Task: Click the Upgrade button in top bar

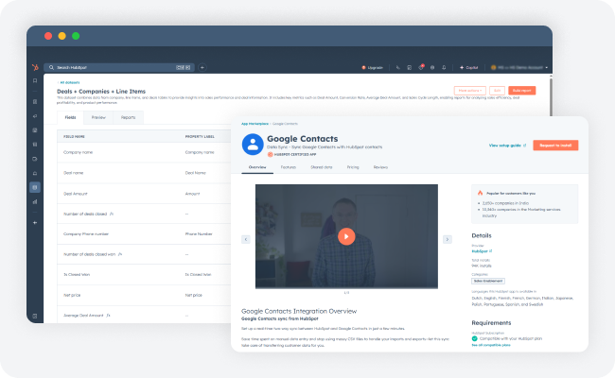Action: [372, 67]
